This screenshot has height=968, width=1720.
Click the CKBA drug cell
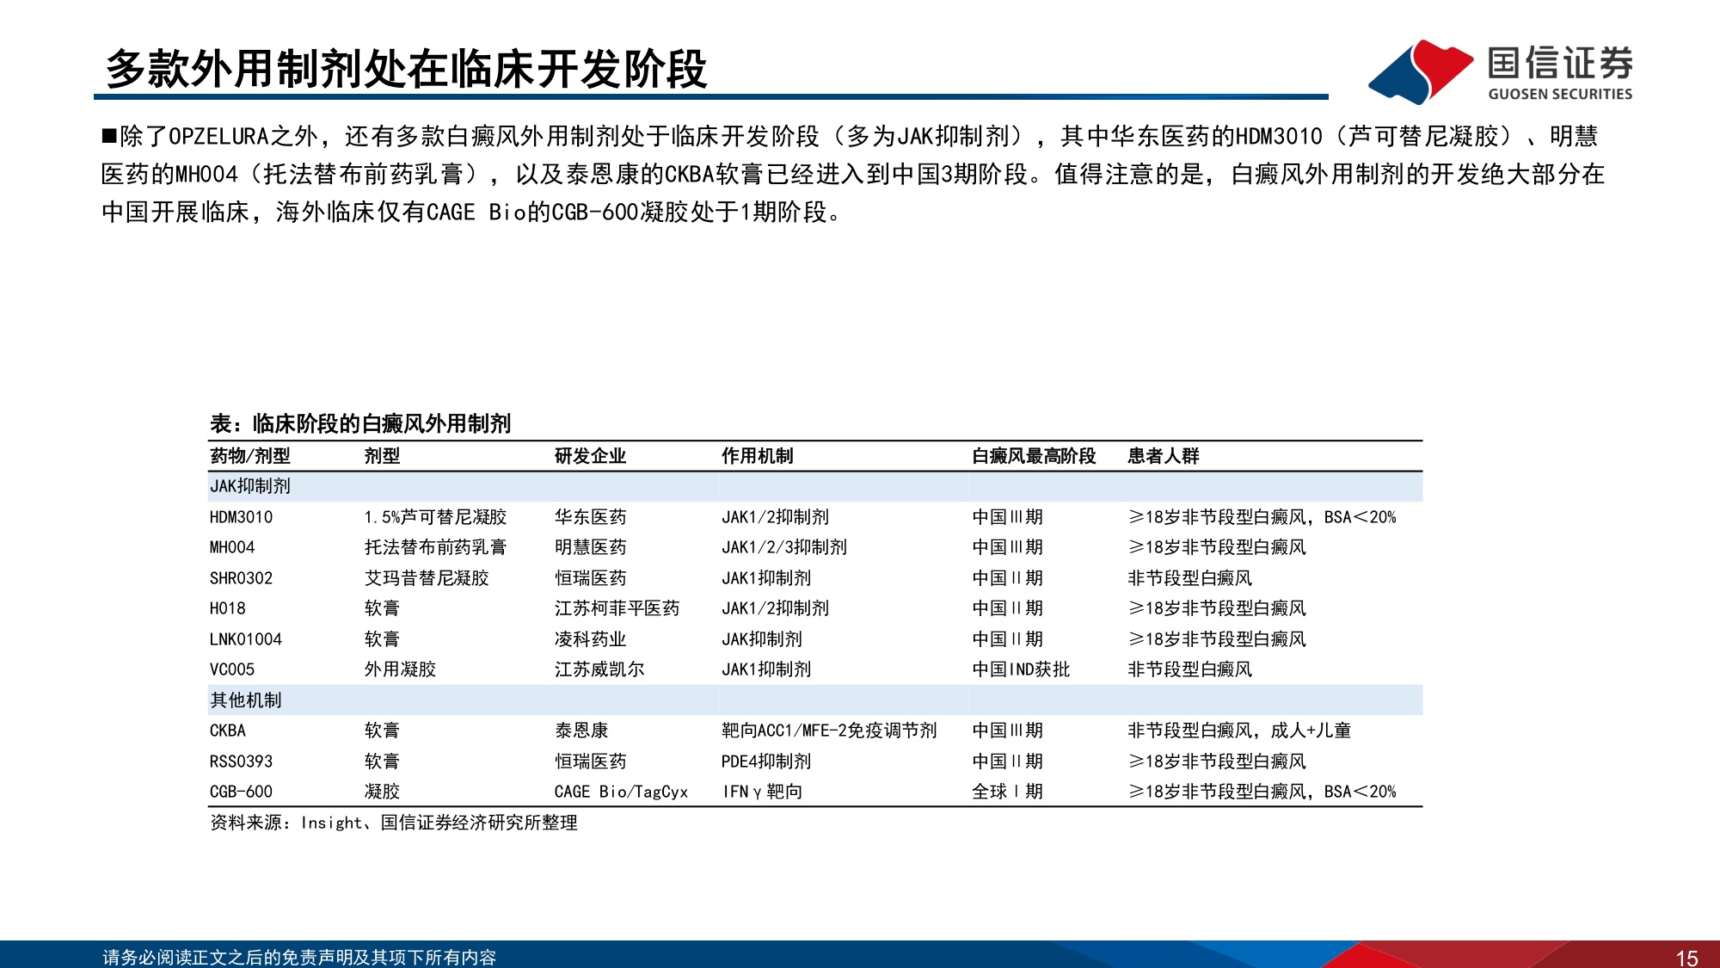coord(228,731)
